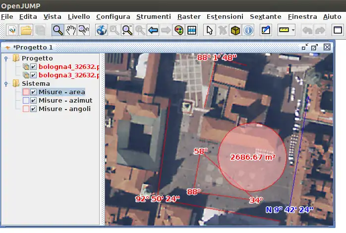The image size is (346, 233).
Task: Uncheck the bologna4_32632 layer visibility
Action: coord(34,67)
